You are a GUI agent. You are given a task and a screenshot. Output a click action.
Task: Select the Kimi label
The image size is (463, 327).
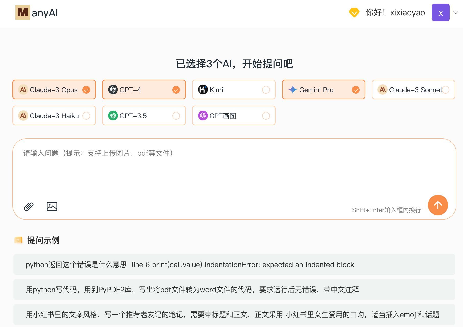coord(216,90)
